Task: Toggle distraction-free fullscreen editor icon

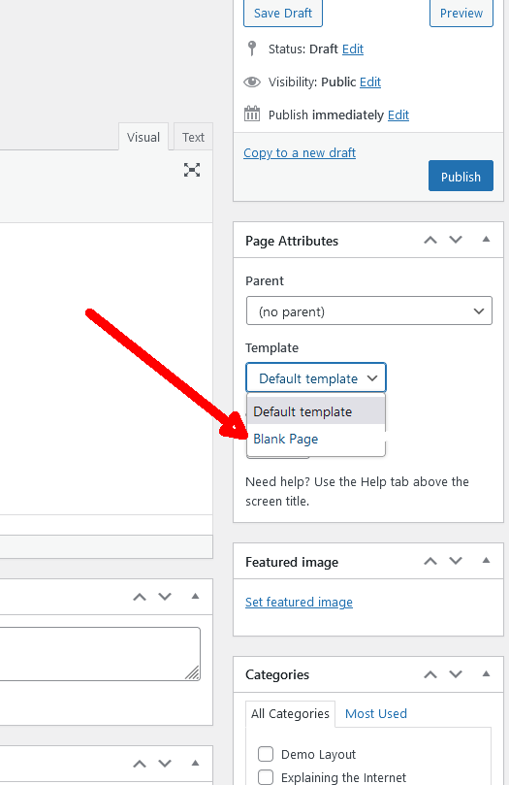Action: (x=192, y=170)
